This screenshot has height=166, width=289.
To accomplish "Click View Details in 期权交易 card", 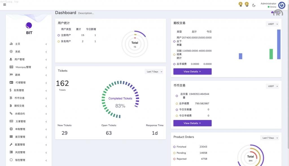I will [192, 71].
